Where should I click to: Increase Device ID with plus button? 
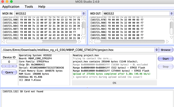13,66
